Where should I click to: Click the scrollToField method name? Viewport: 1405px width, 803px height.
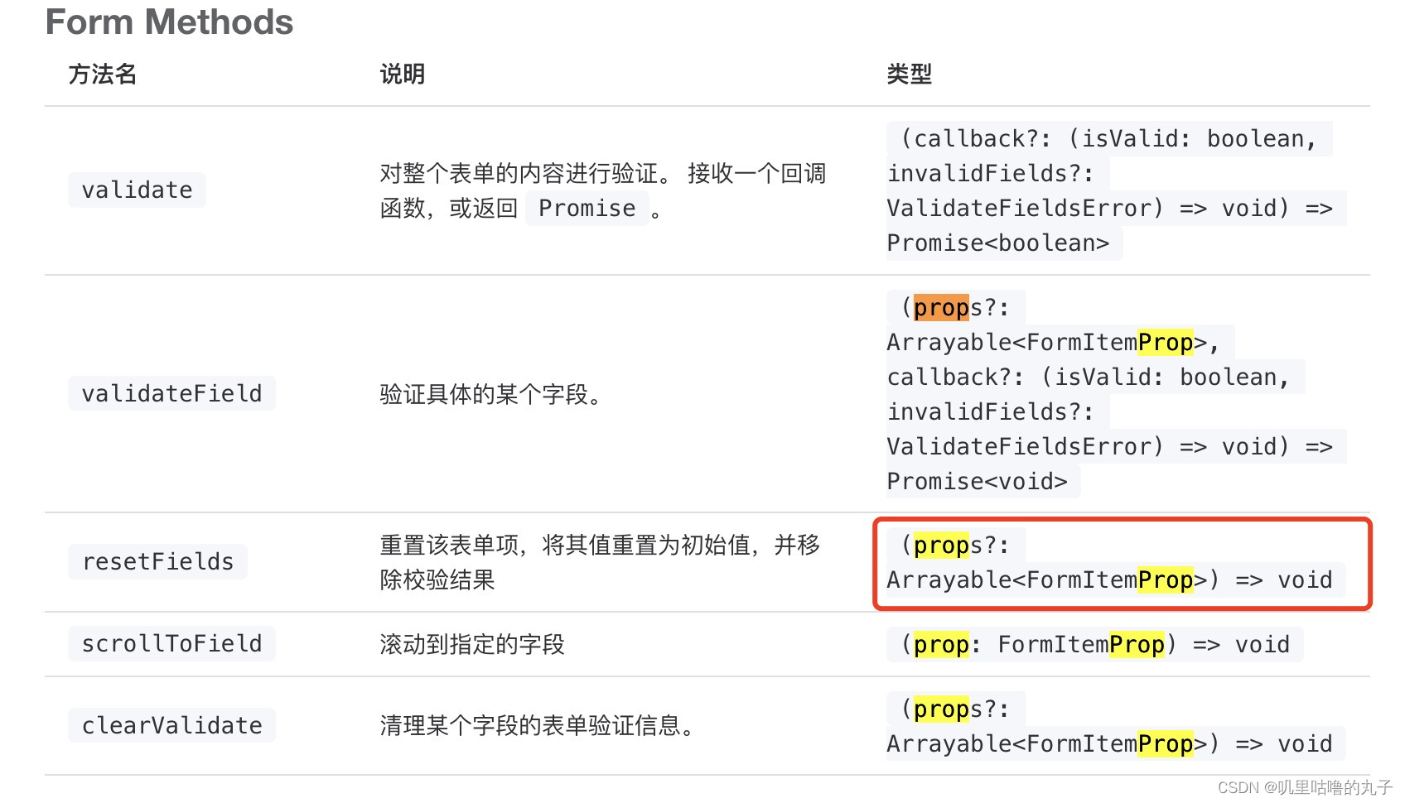(171, 643)
